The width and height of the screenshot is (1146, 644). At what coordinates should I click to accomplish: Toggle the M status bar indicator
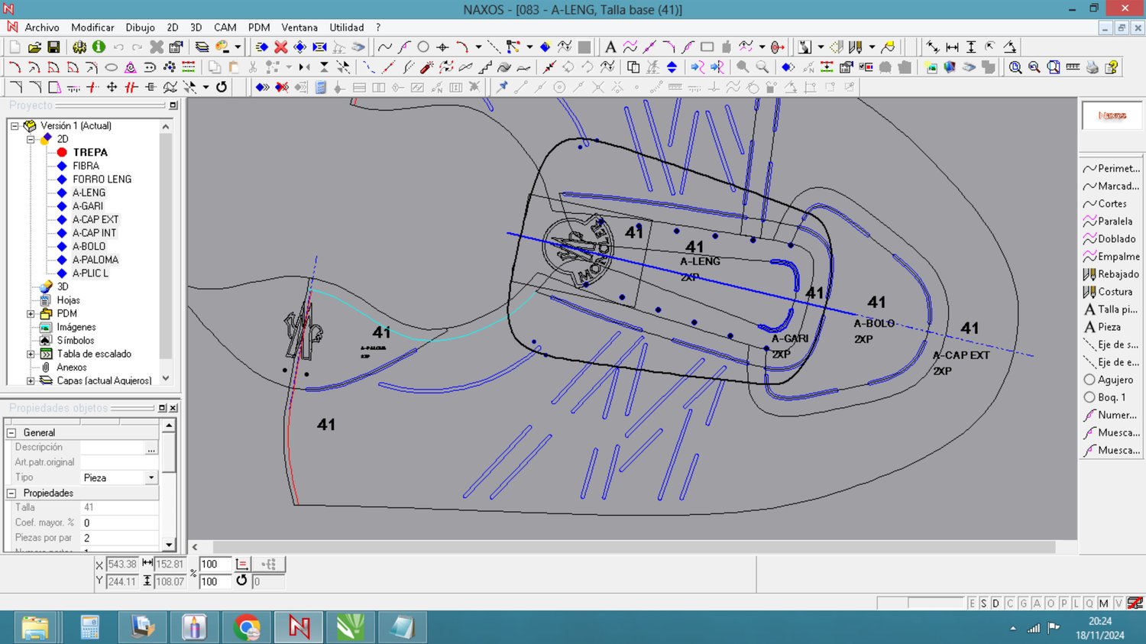pyautogui.click(x=1103, y=604)
